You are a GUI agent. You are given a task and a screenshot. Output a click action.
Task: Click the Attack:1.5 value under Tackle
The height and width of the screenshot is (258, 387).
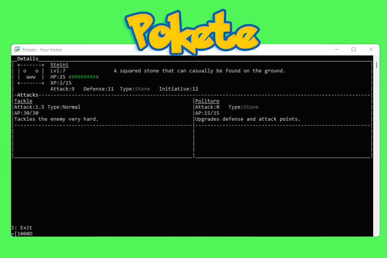pos(29,107)
